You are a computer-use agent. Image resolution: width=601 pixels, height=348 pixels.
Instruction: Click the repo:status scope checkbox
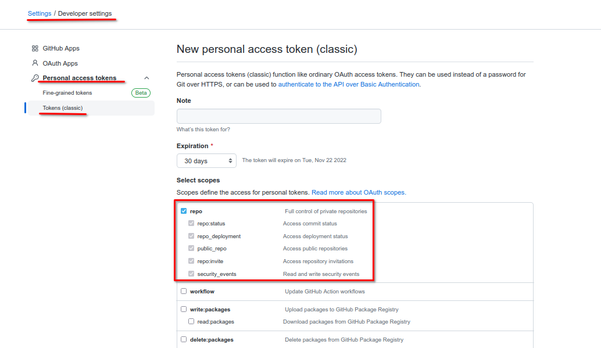pyautogui.click(x=191, y=224)
